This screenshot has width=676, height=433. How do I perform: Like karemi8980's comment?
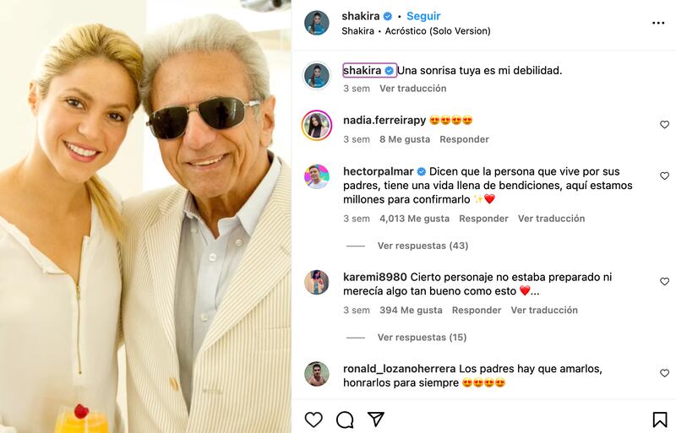coord(664,281)
